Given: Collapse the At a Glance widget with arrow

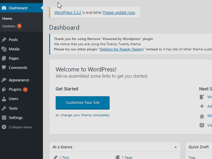Looking at the screenshot, I should pos(176,147).
